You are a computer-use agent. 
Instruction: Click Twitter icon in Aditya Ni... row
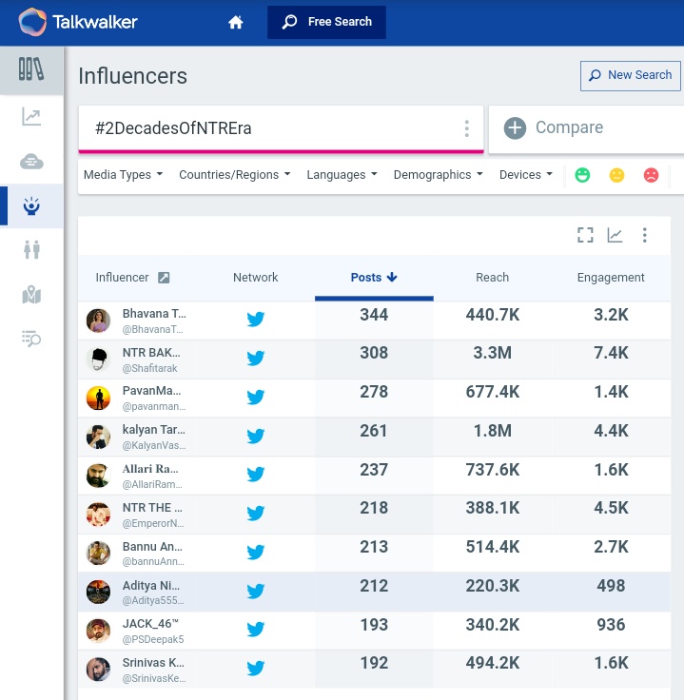pos(255,591)
